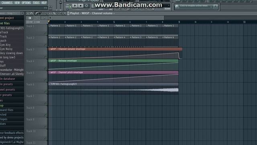Mute Track 5 using its green dot
257x145 pixels.
tap(45, 80)
